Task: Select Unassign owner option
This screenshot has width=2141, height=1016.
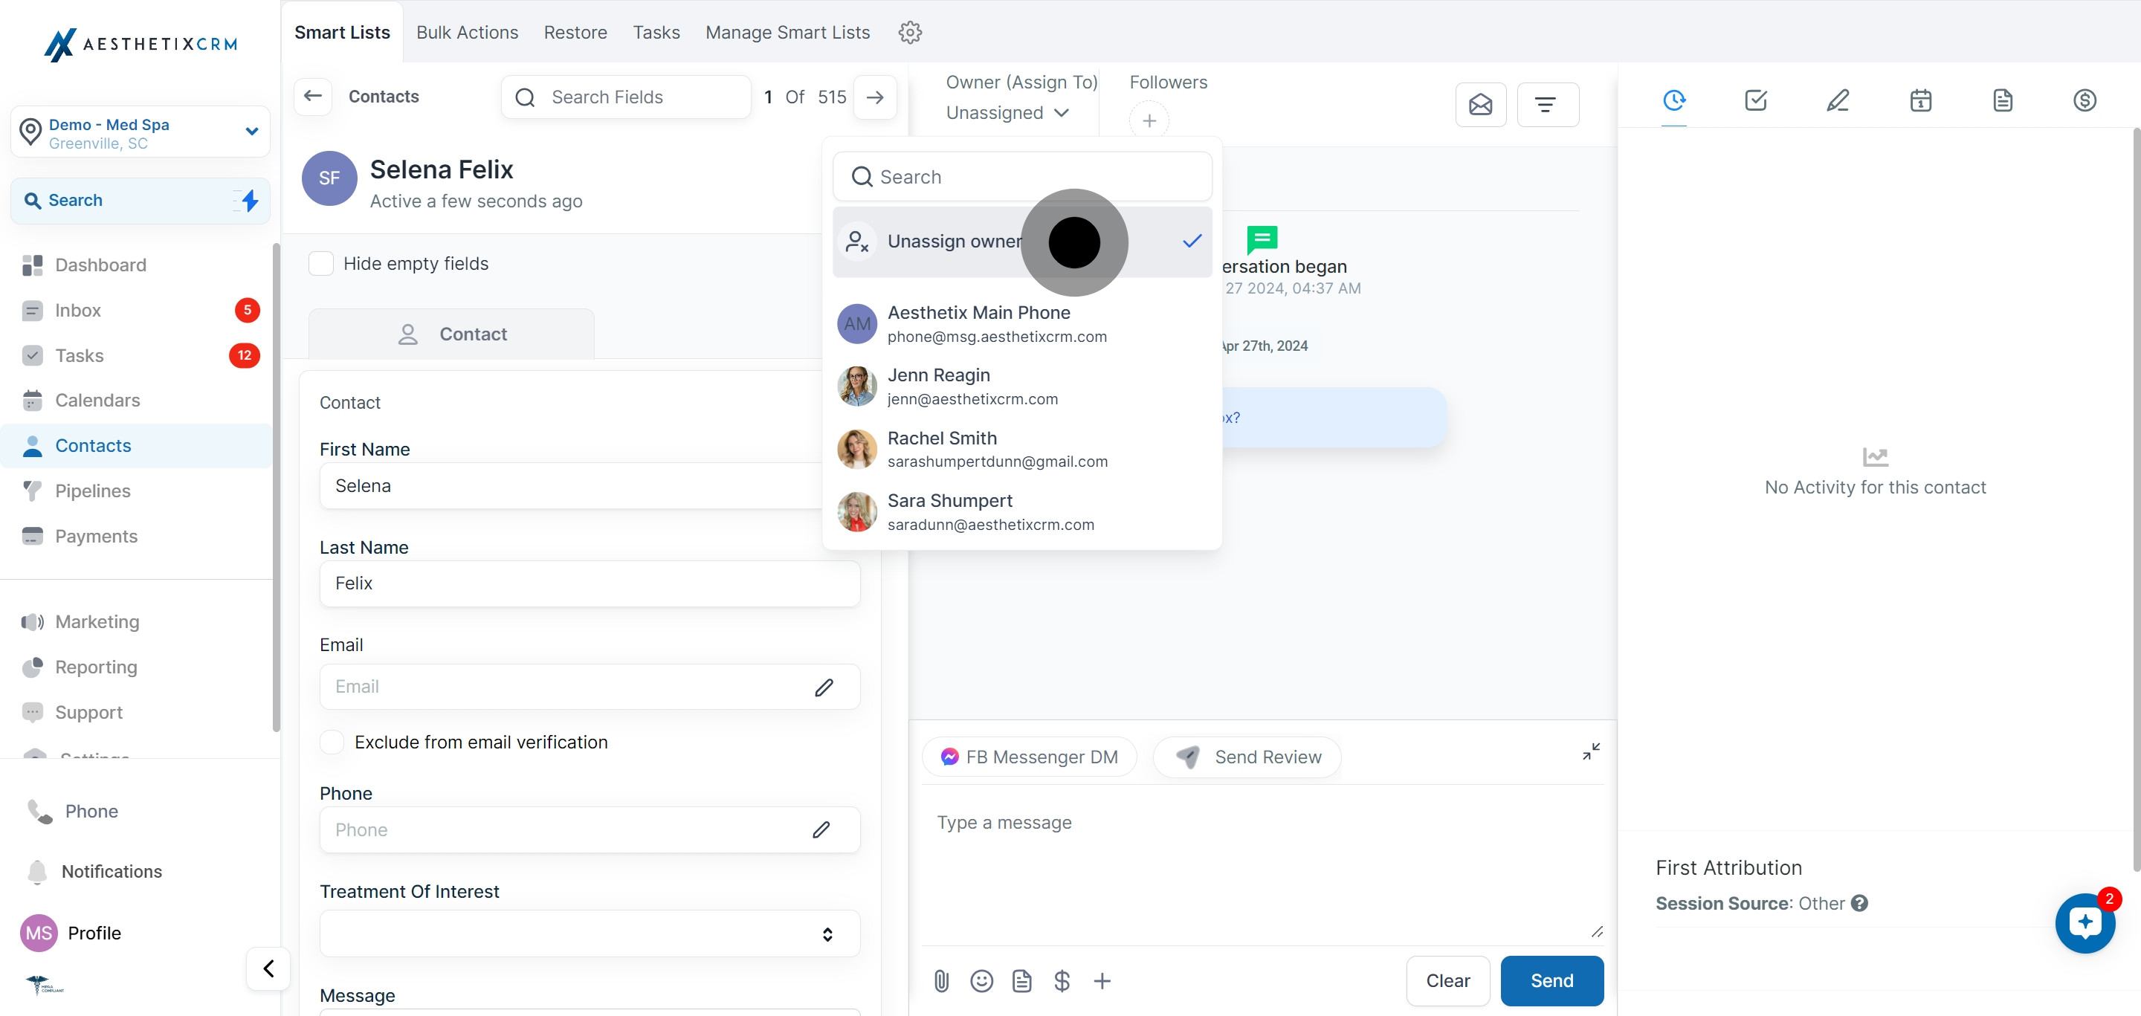Action: pyautogui.click(x=954, y=242)
